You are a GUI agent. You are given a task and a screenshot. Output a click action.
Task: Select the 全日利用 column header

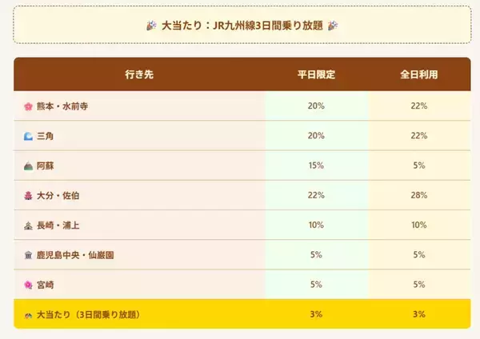(x=418, y=74)
